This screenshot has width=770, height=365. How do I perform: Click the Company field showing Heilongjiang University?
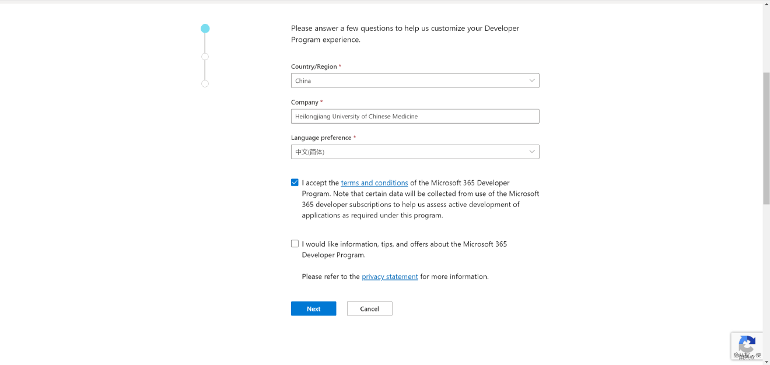[x=415, y=116]
